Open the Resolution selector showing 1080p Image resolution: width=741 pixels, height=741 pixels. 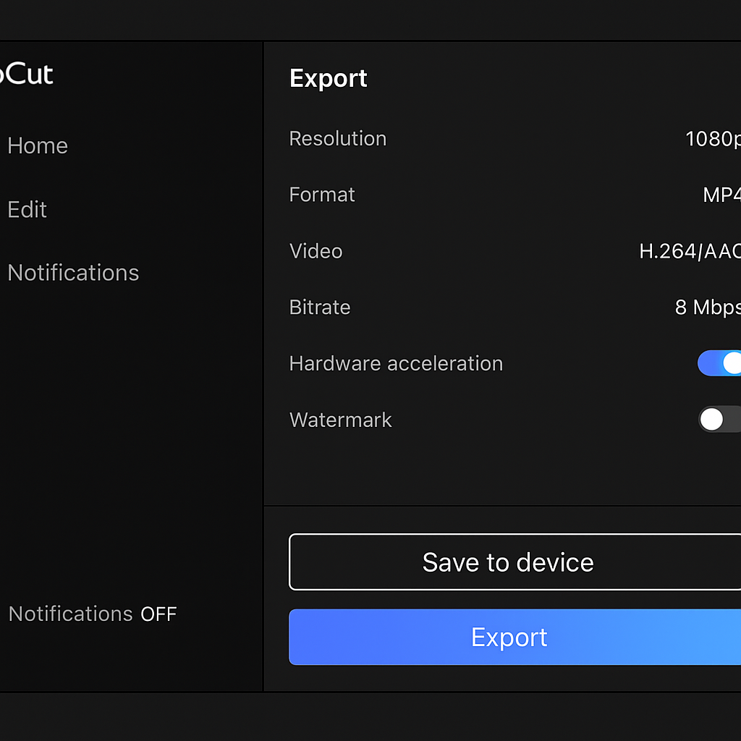tap(711, 139)
